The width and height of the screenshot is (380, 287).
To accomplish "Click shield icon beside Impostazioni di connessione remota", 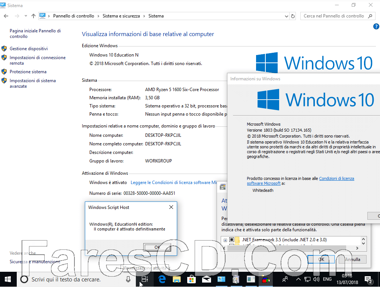I will pos(4,58).
